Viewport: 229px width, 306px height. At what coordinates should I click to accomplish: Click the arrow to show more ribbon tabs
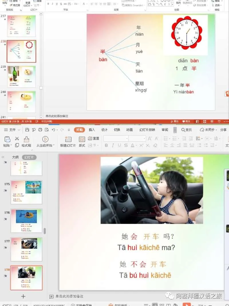[175, 130]
